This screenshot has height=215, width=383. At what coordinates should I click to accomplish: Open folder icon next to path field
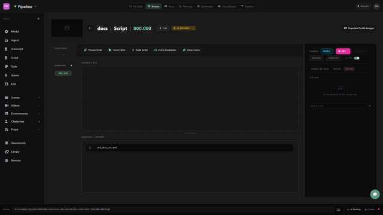(339, 210)
